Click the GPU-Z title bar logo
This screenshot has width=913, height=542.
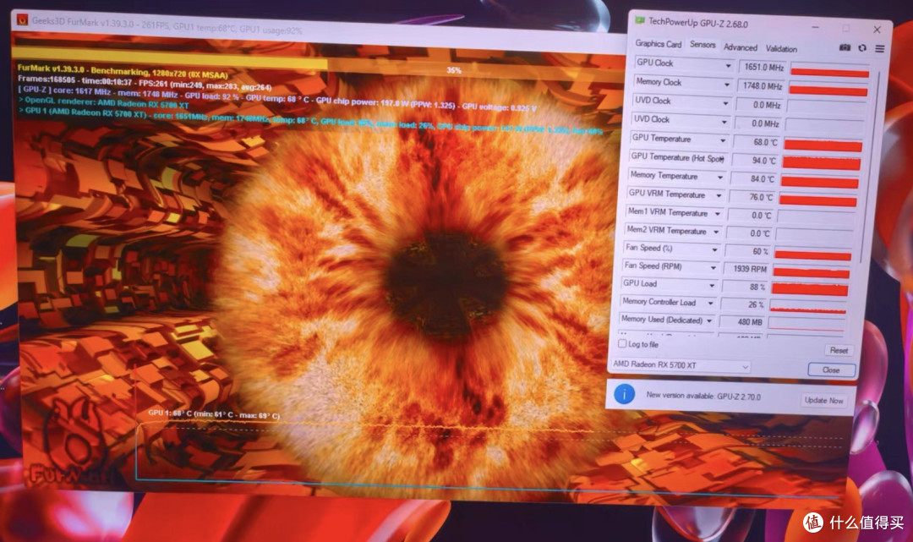[639, 20]
